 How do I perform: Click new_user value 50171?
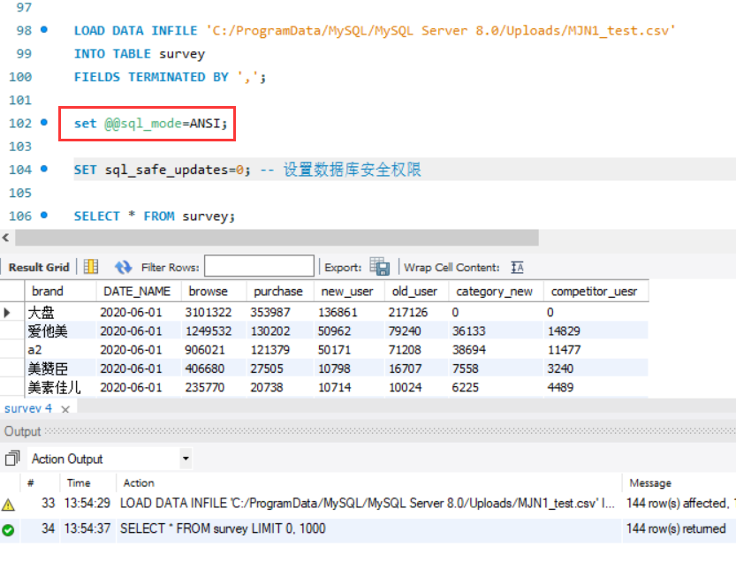click(x=334, y=350)
